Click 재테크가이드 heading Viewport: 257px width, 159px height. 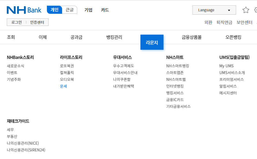point(18,121)
